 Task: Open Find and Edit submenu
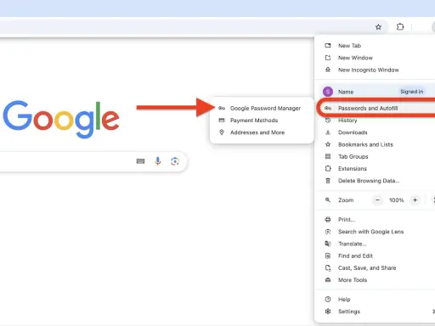375,256
